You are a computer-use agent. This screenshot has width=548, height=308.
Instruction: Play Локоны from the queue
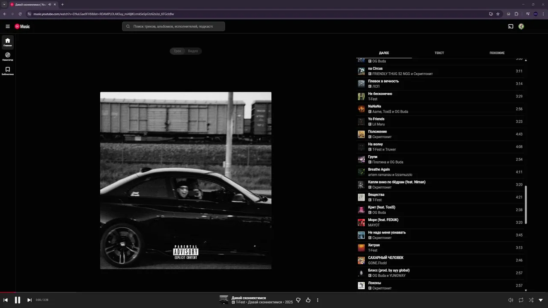(441, 286)
